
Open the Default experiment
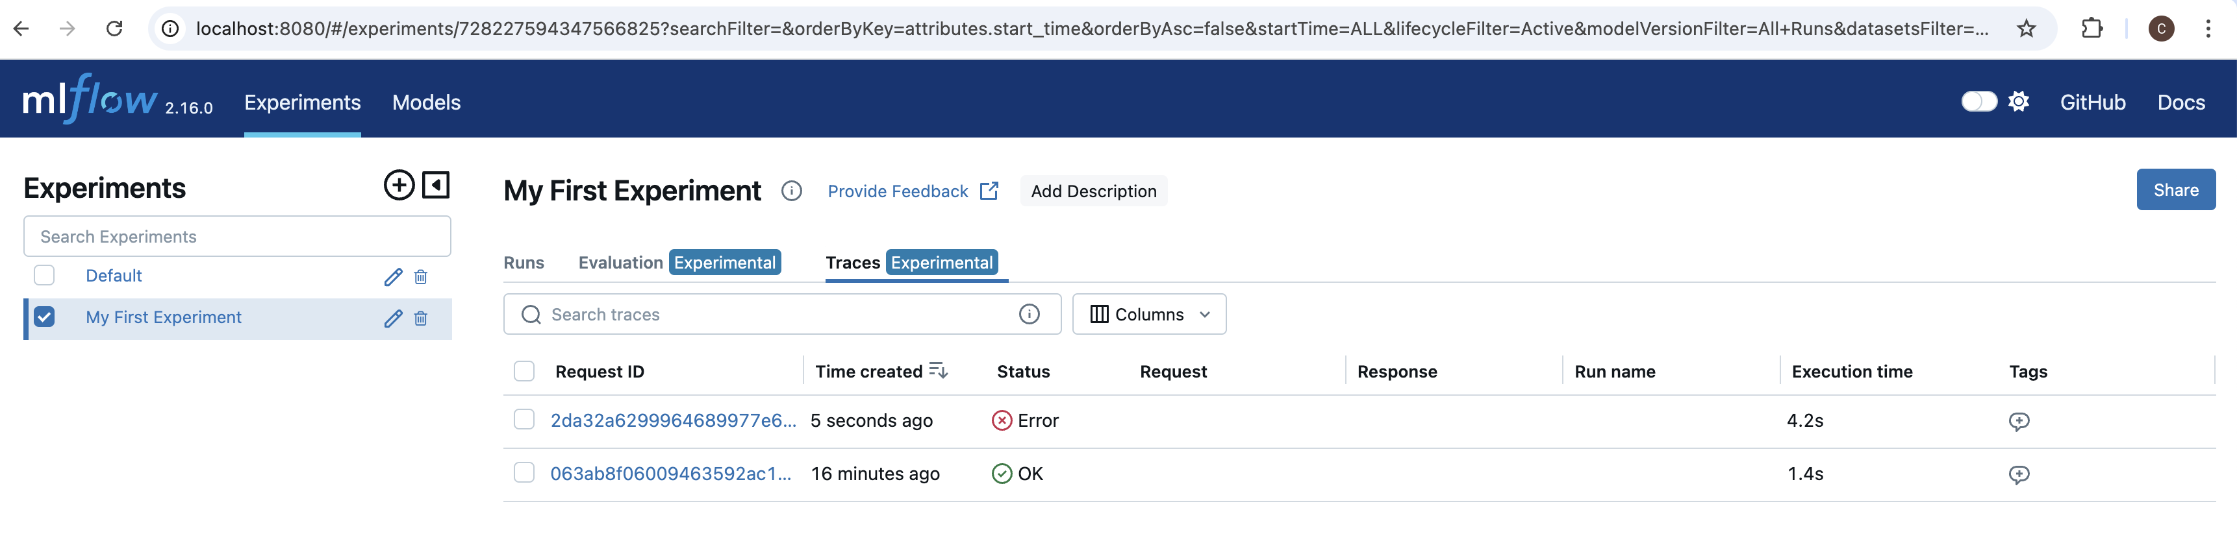(114, 276)
